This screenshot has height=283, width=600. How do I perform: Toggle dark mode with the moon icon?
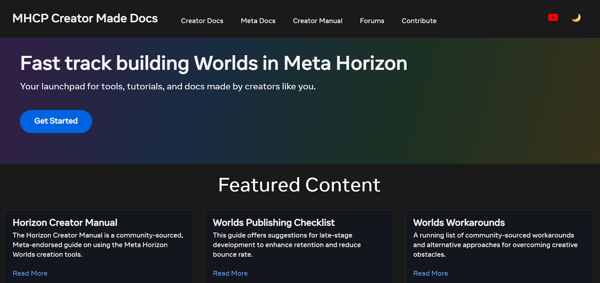[576, 18]
